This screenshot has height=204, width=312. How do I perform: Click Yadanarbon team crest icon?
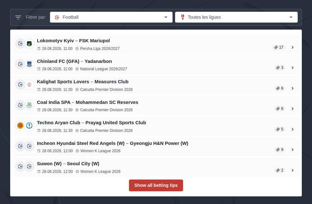tap(29, 64)
